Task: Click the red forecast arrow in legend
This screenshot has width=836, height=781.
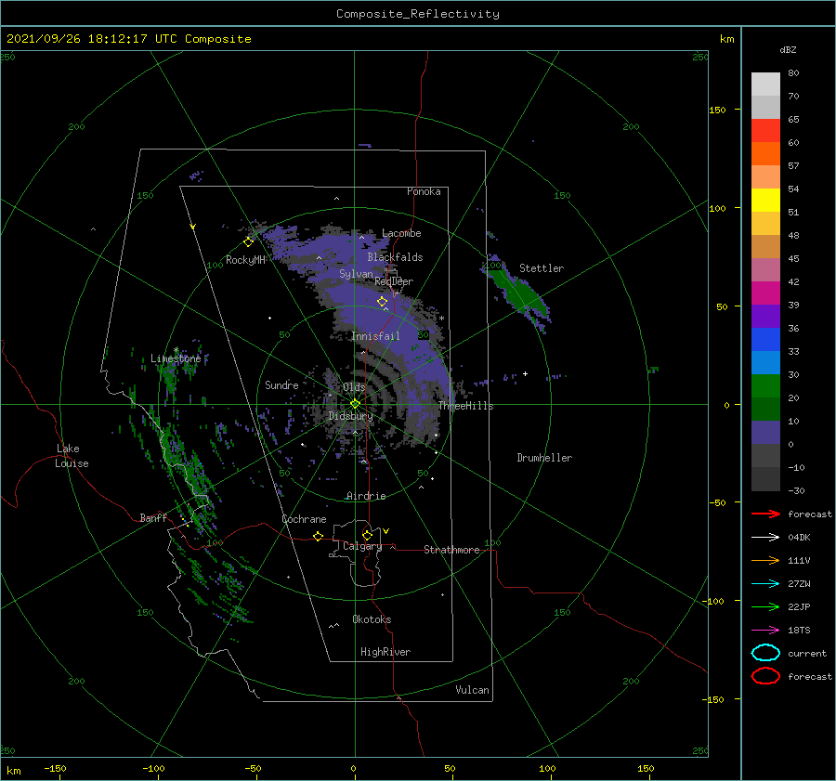Action: 765,514
